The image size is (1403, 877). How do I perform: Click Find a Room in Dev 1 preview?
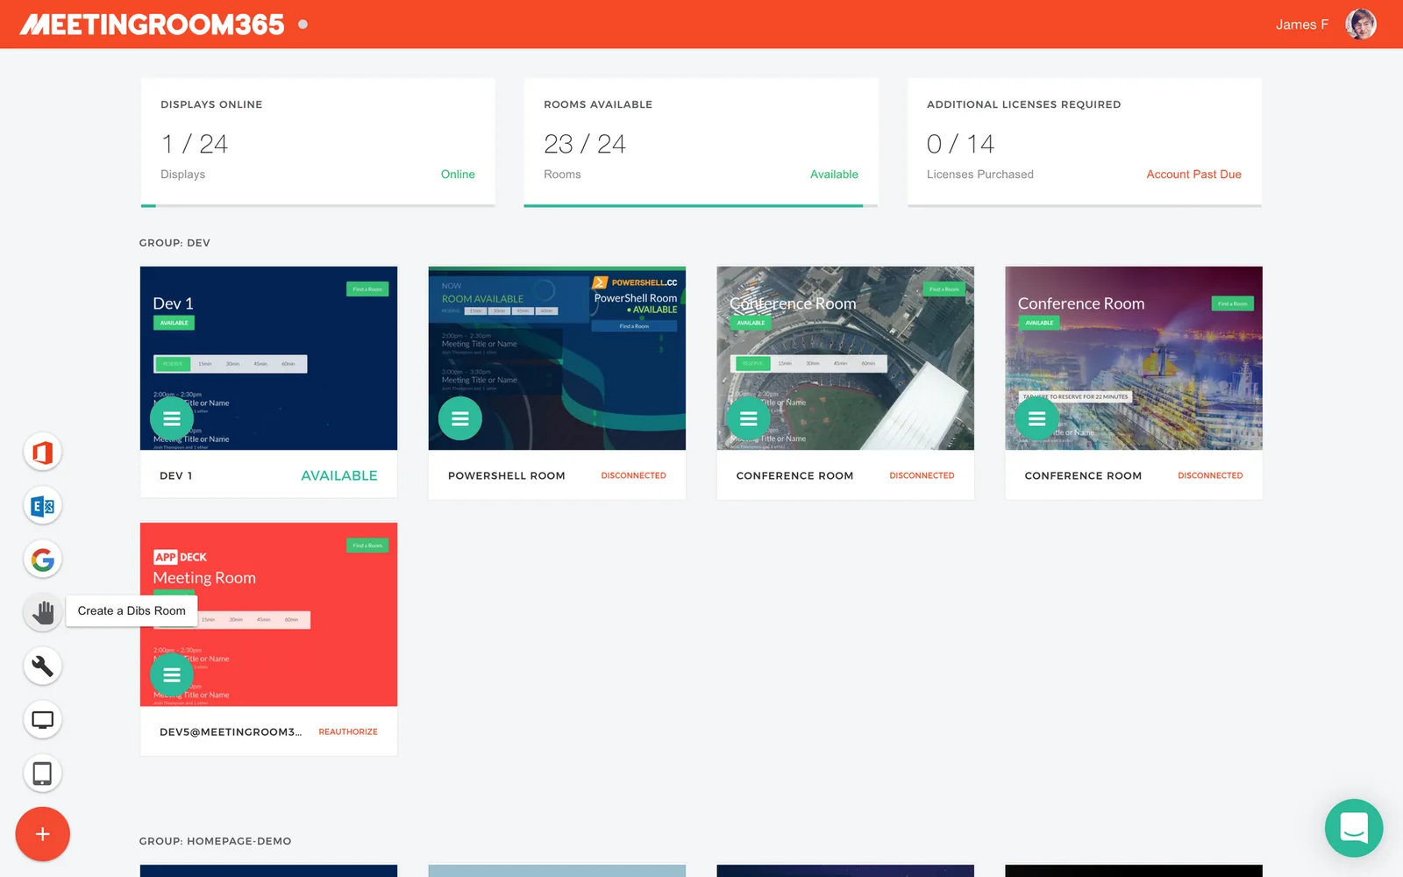pos(367,289)
